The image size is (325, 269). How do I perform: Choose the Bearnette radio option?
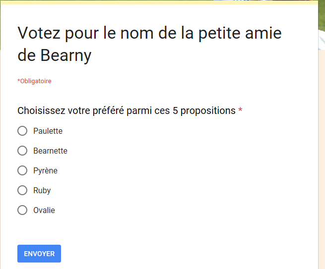tap(22, 151)
